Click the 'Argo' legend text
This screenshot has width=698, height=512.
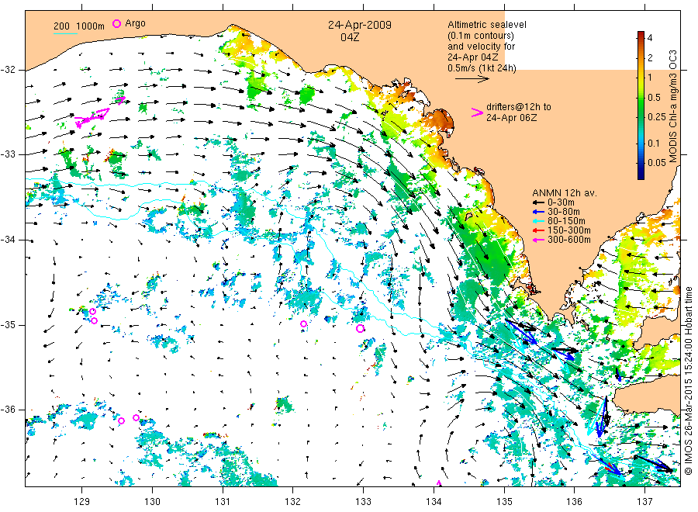pos(135,23)
